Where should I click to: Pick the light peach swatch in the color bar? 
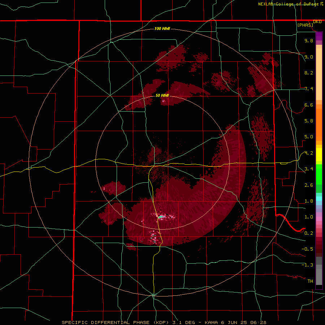[x=319, y=75]
